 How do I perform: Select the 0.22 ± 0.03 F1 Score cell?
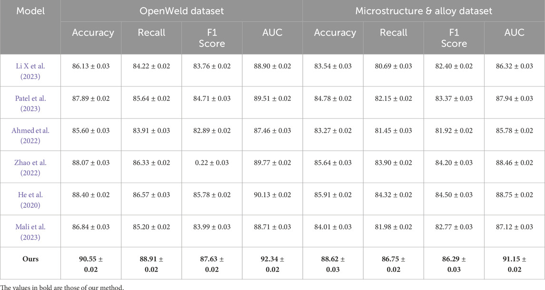click(212, 163)
